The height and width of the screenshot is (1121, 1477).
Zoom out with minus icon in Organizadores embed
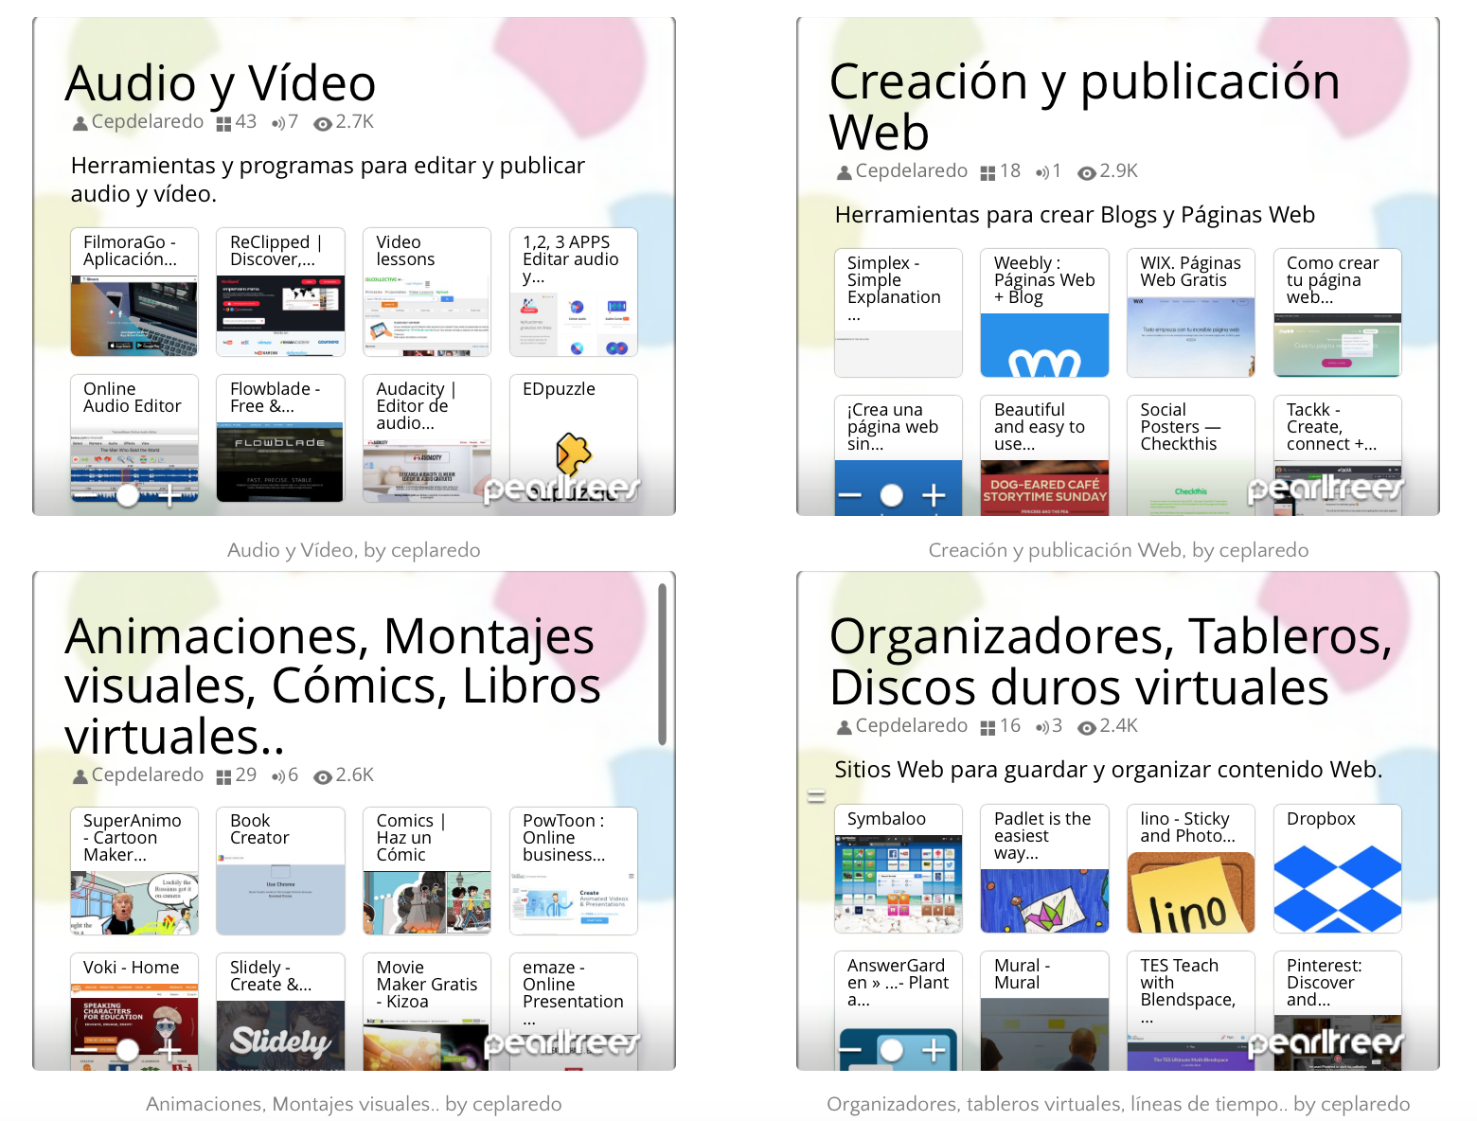[850, 1049]
